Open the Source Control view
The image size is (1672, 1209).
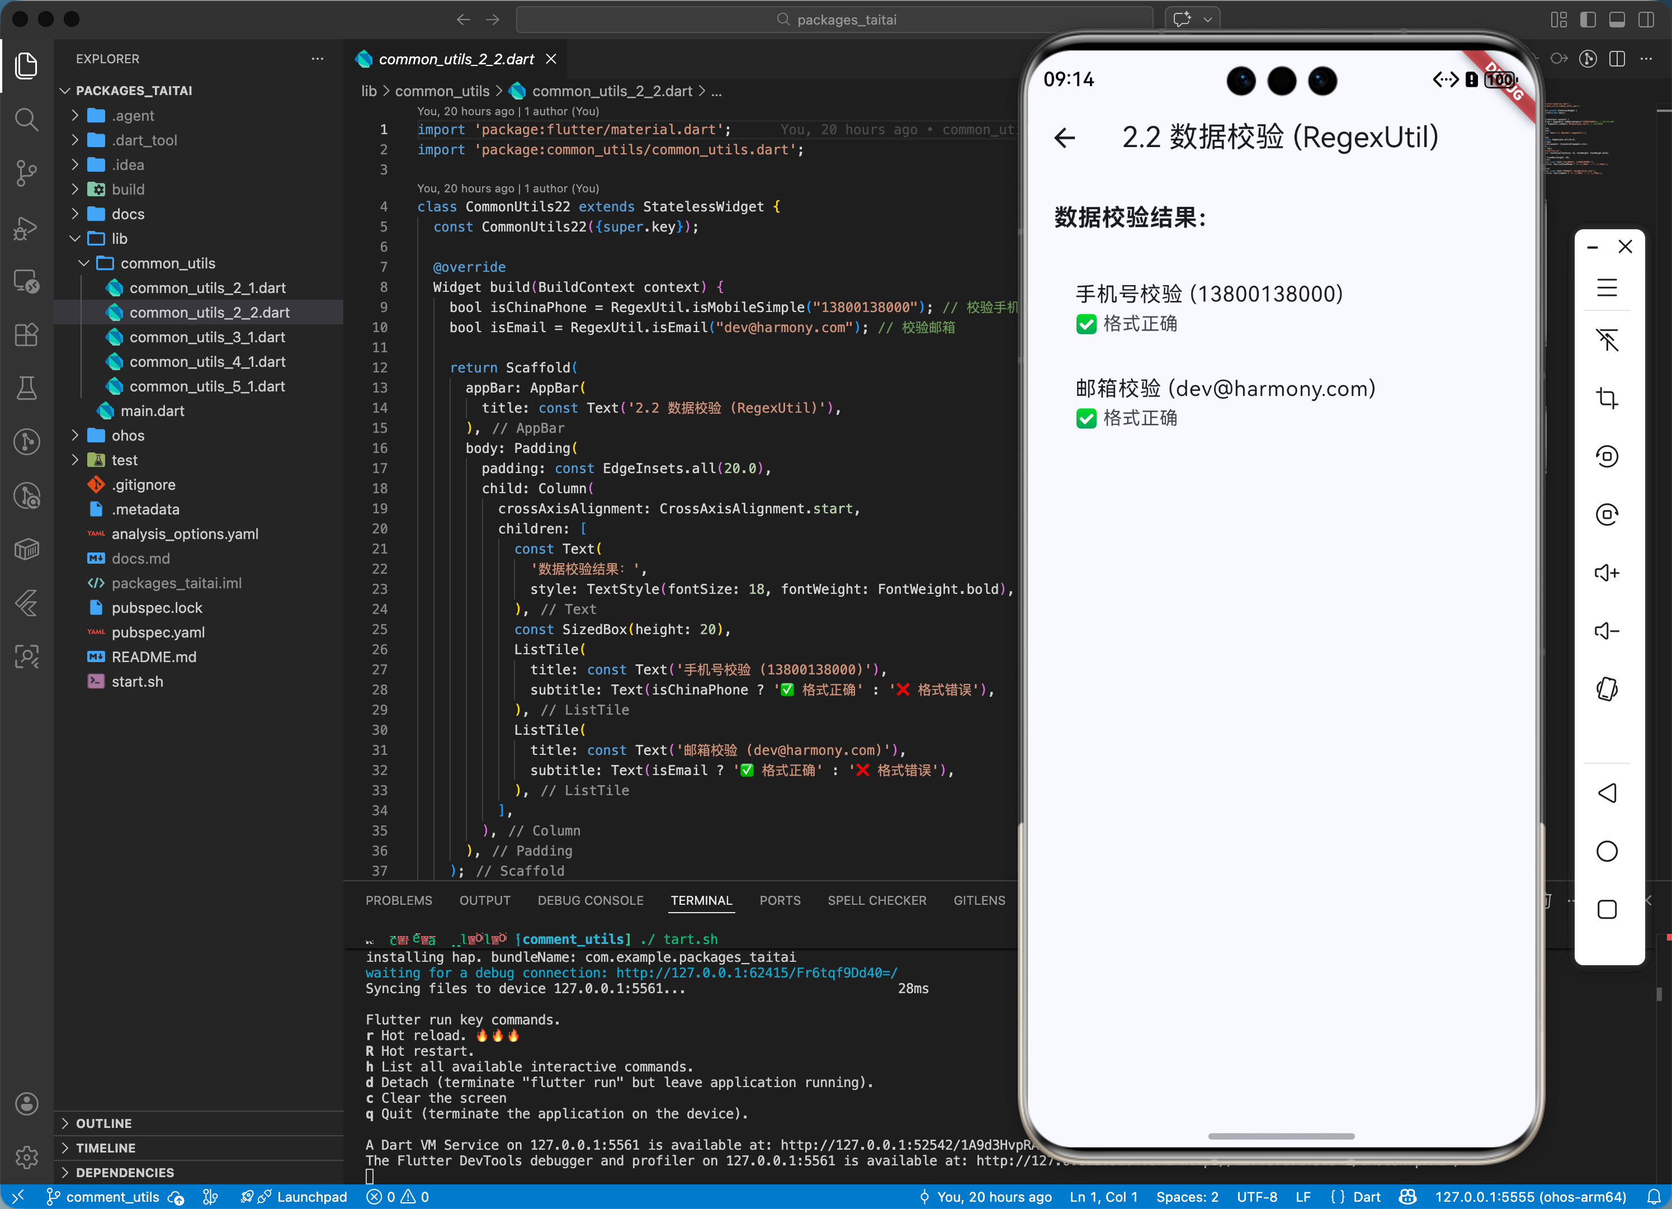click(x=26, y=173)
